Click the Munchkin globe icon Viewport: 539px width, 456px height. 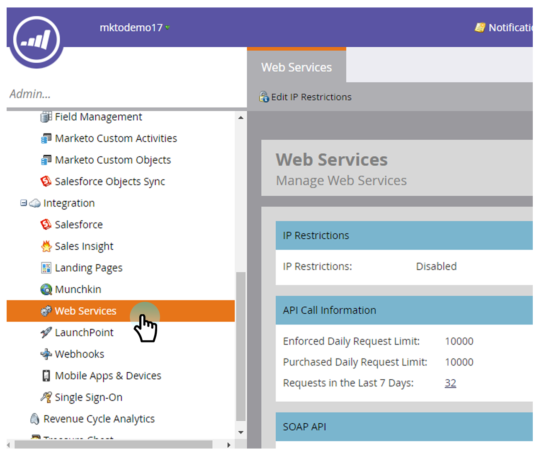(46, 289)
